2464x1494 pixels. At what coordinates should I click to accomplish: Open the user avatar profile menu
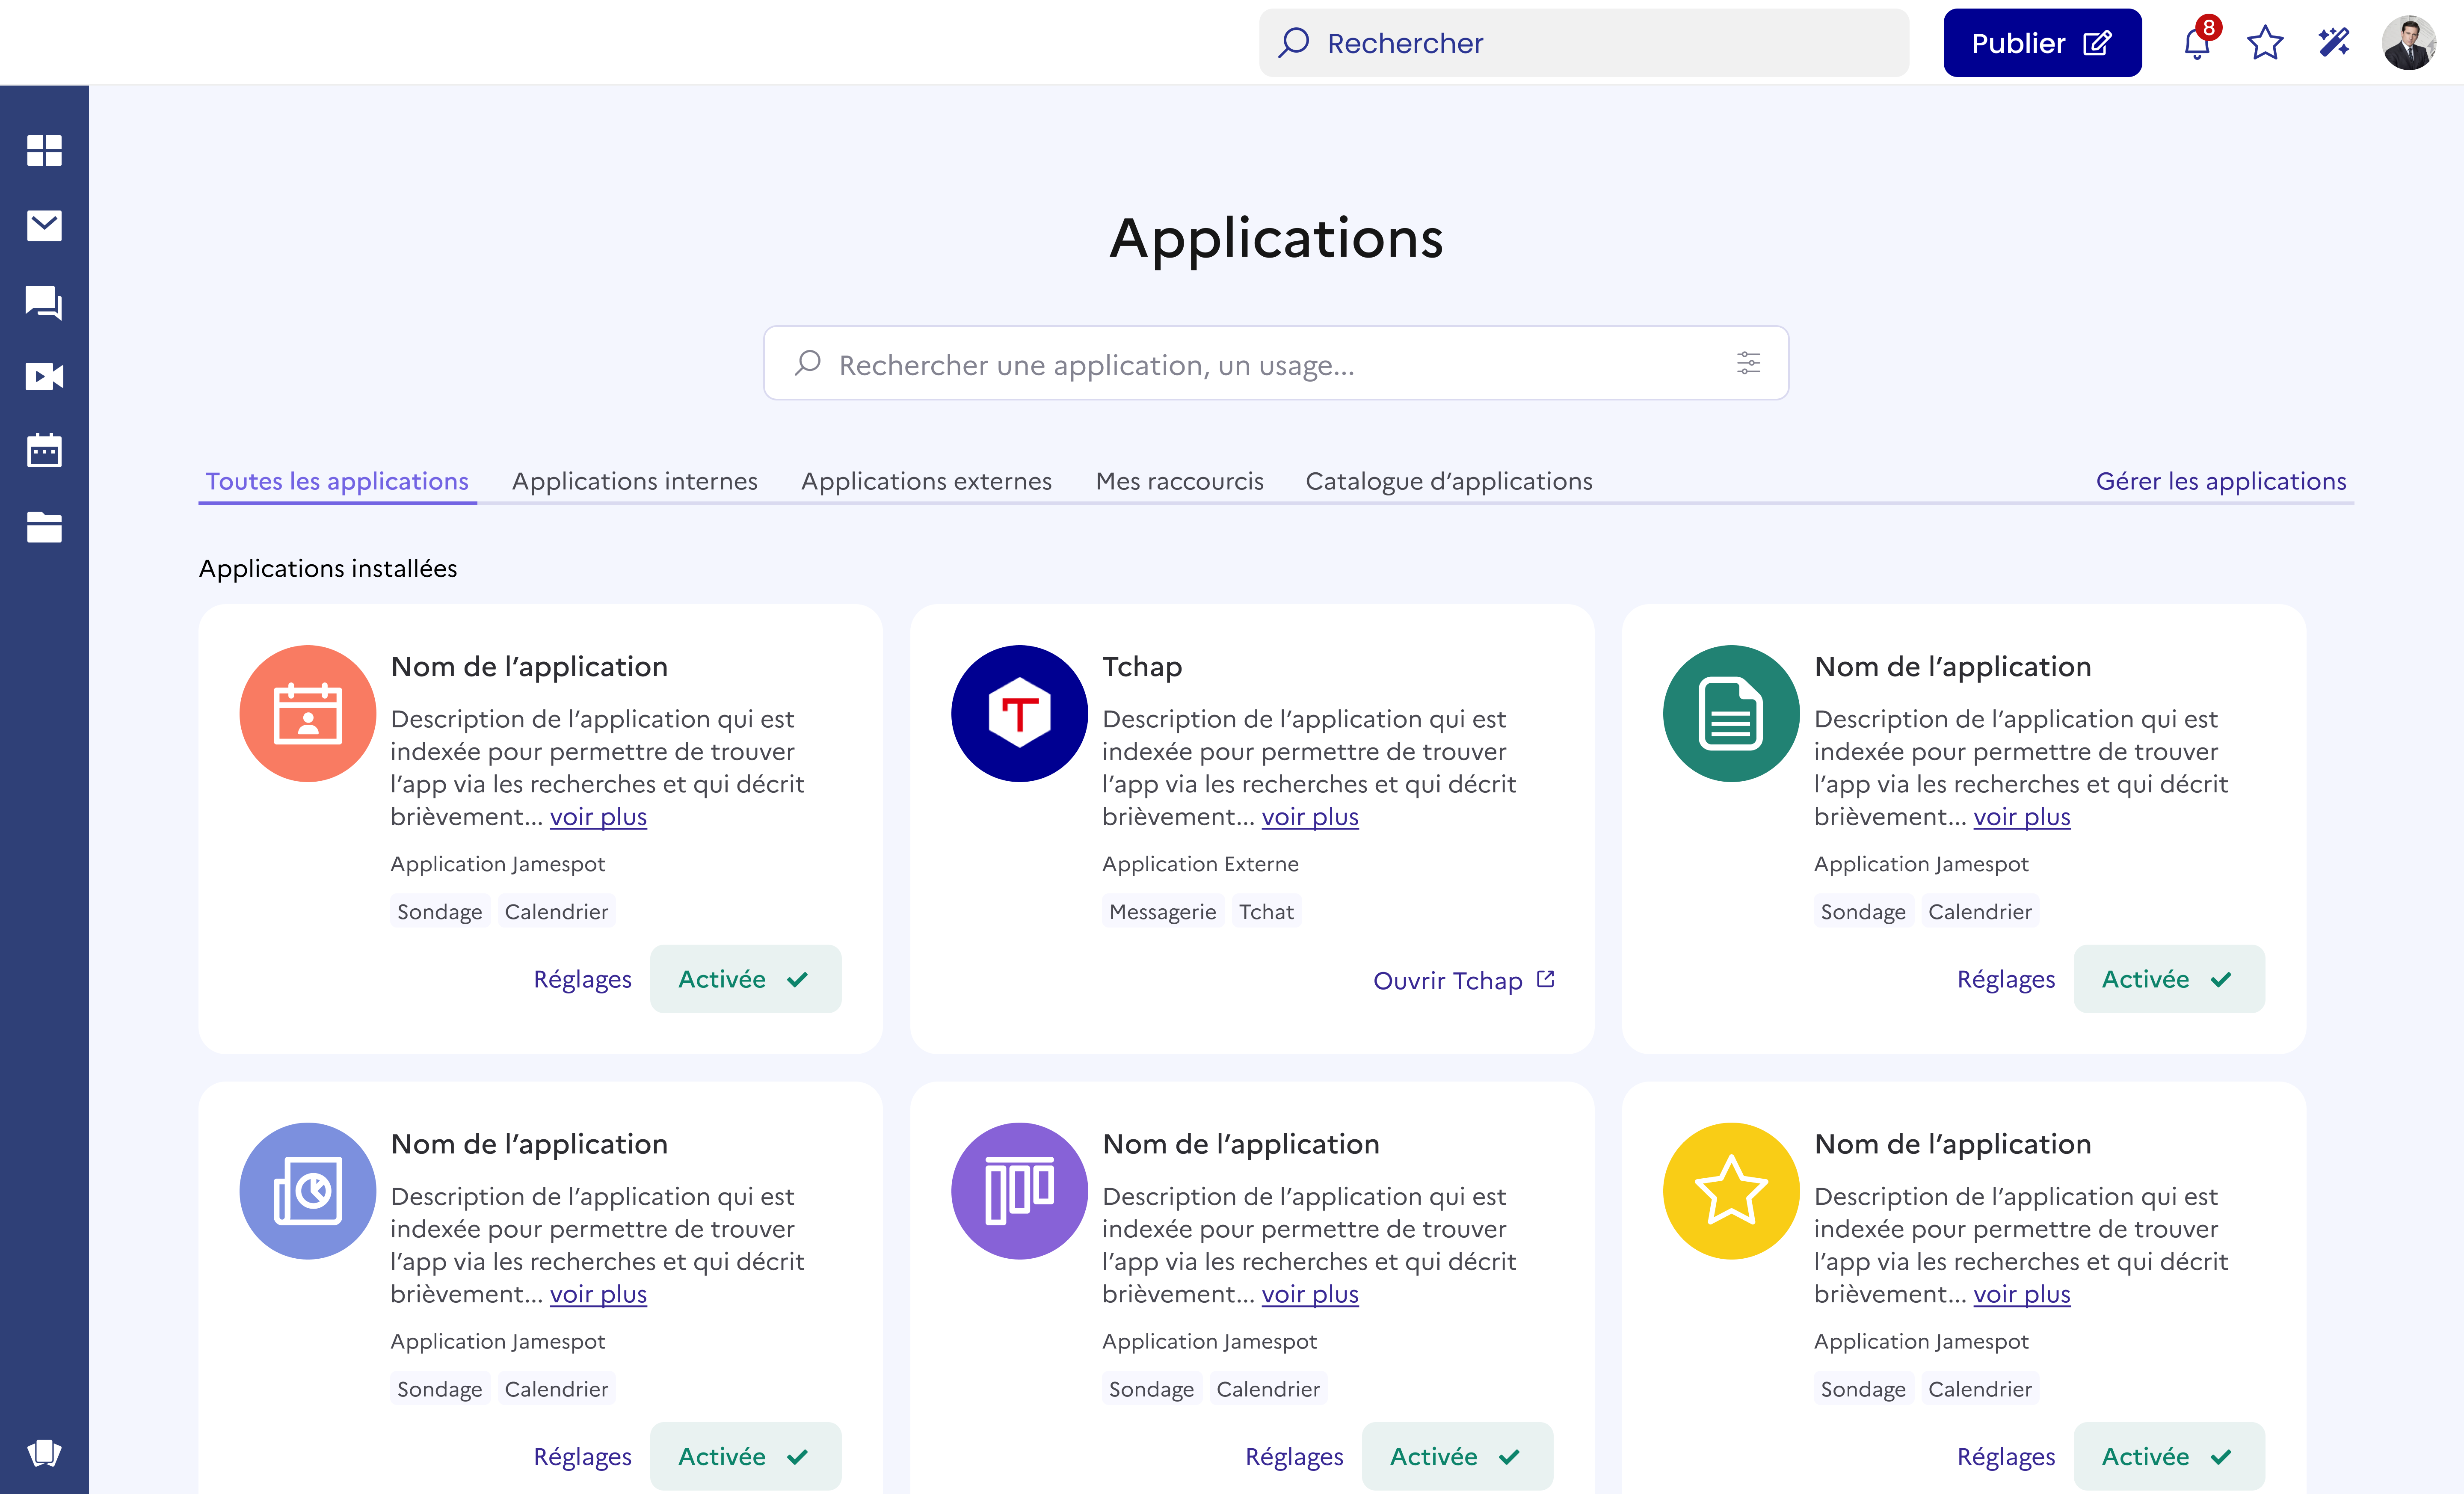(2409, 43)
